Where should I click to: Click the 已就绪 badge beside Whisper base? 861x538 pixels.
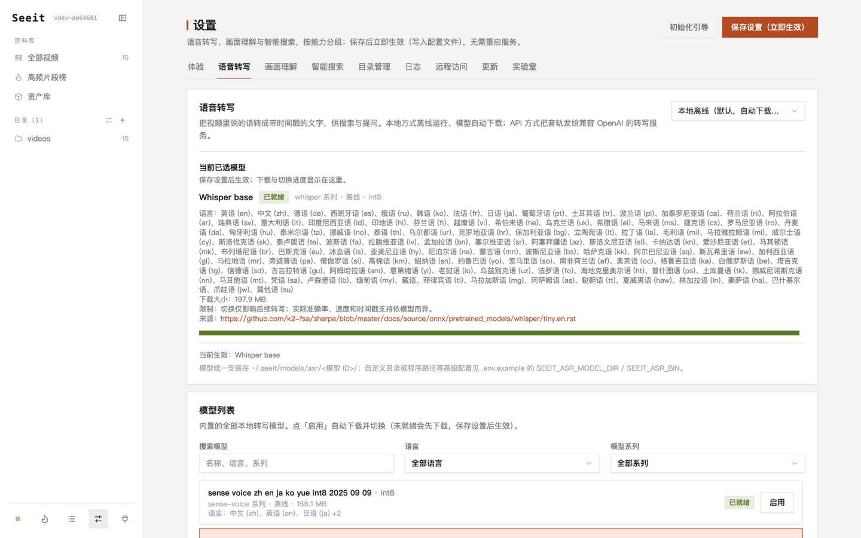[274, 197]
